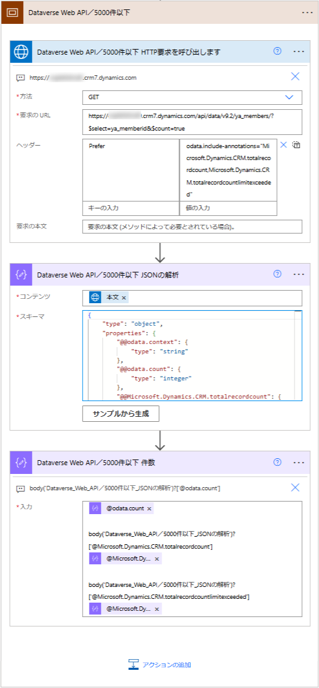Screen dimensions: 319x688
Task: Expand the 方法 GET method dropdown
Action: (x=289, y=97)
